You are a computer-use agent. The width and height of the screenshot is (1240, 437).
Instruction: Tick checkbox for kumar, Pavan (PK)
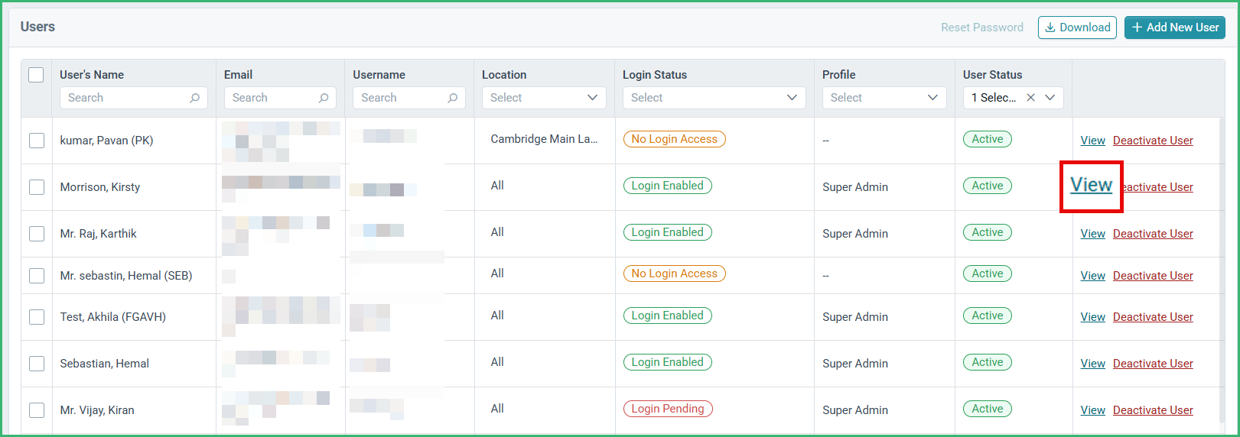coord(37,141)
